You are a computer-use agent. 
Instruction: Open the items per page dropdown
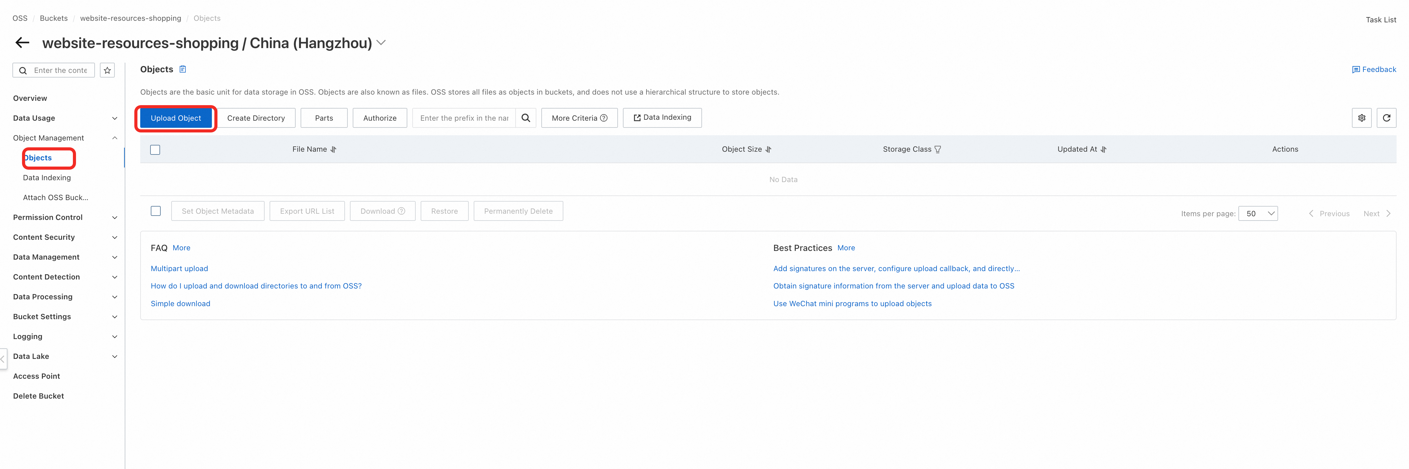pyautogui.click(x=1258, y=214)
